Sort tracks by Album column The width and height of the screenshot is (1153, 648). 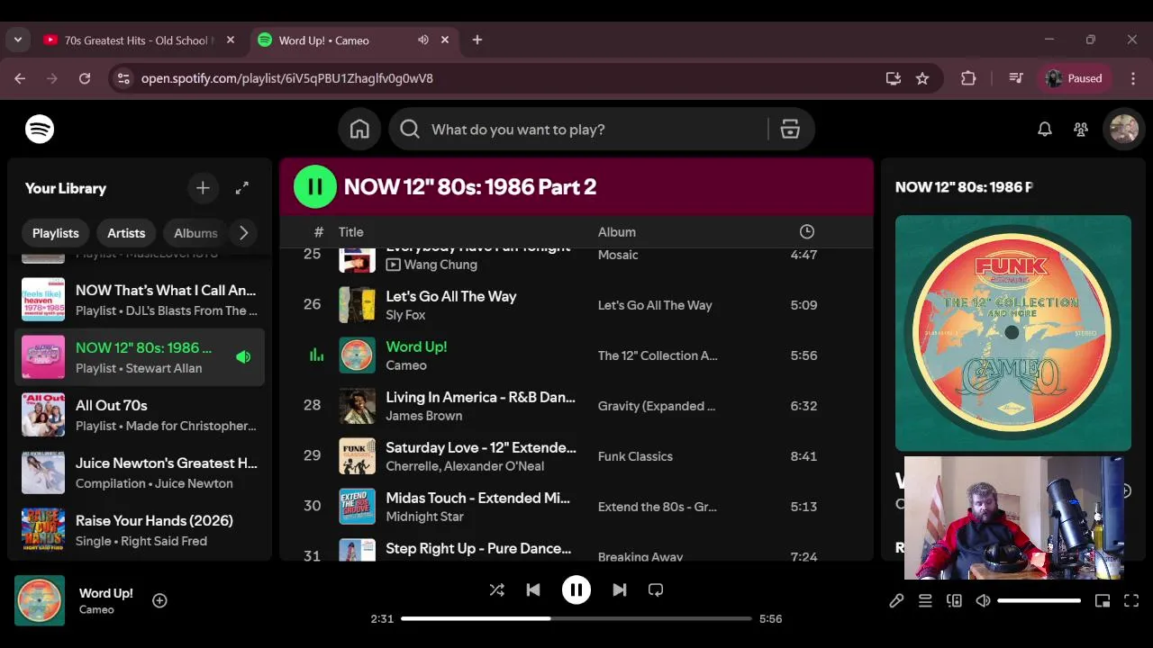click(x=617, y=232)
